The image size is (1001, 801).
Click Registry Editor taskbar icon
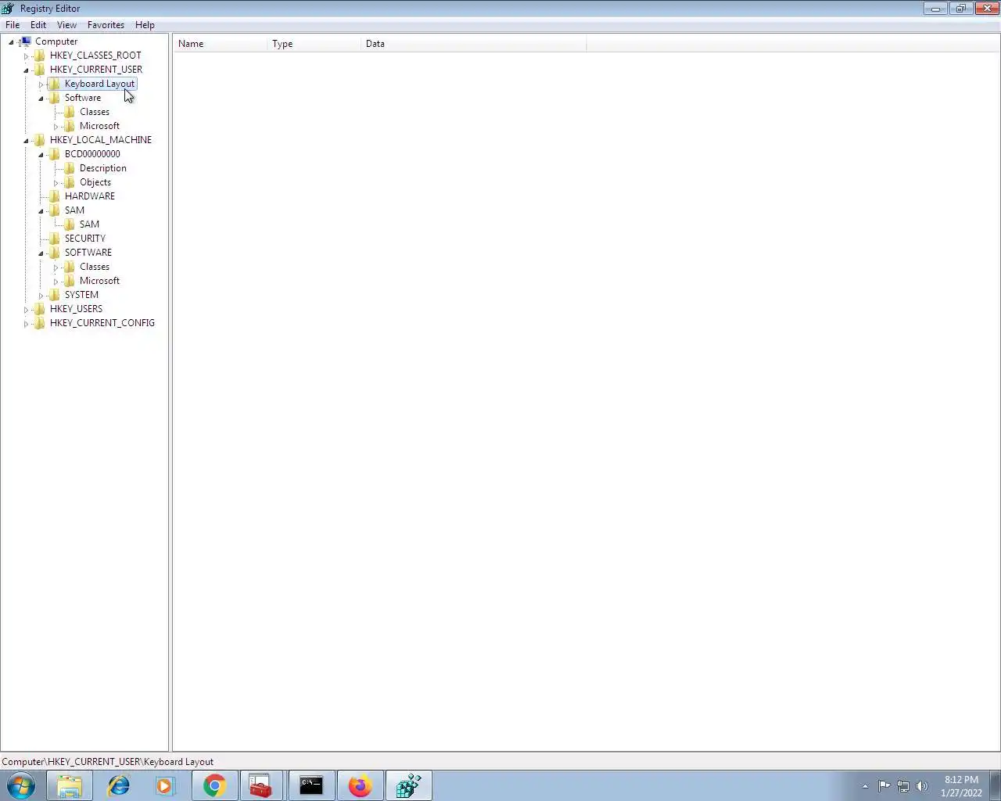[x=408, y=785]
